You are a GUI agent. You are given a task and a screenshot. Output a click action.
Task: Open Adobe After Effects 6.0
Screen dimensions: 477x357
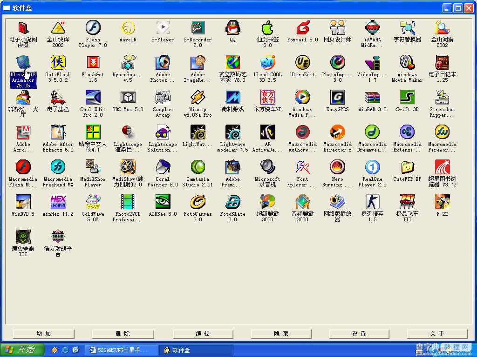coord(58,132)
